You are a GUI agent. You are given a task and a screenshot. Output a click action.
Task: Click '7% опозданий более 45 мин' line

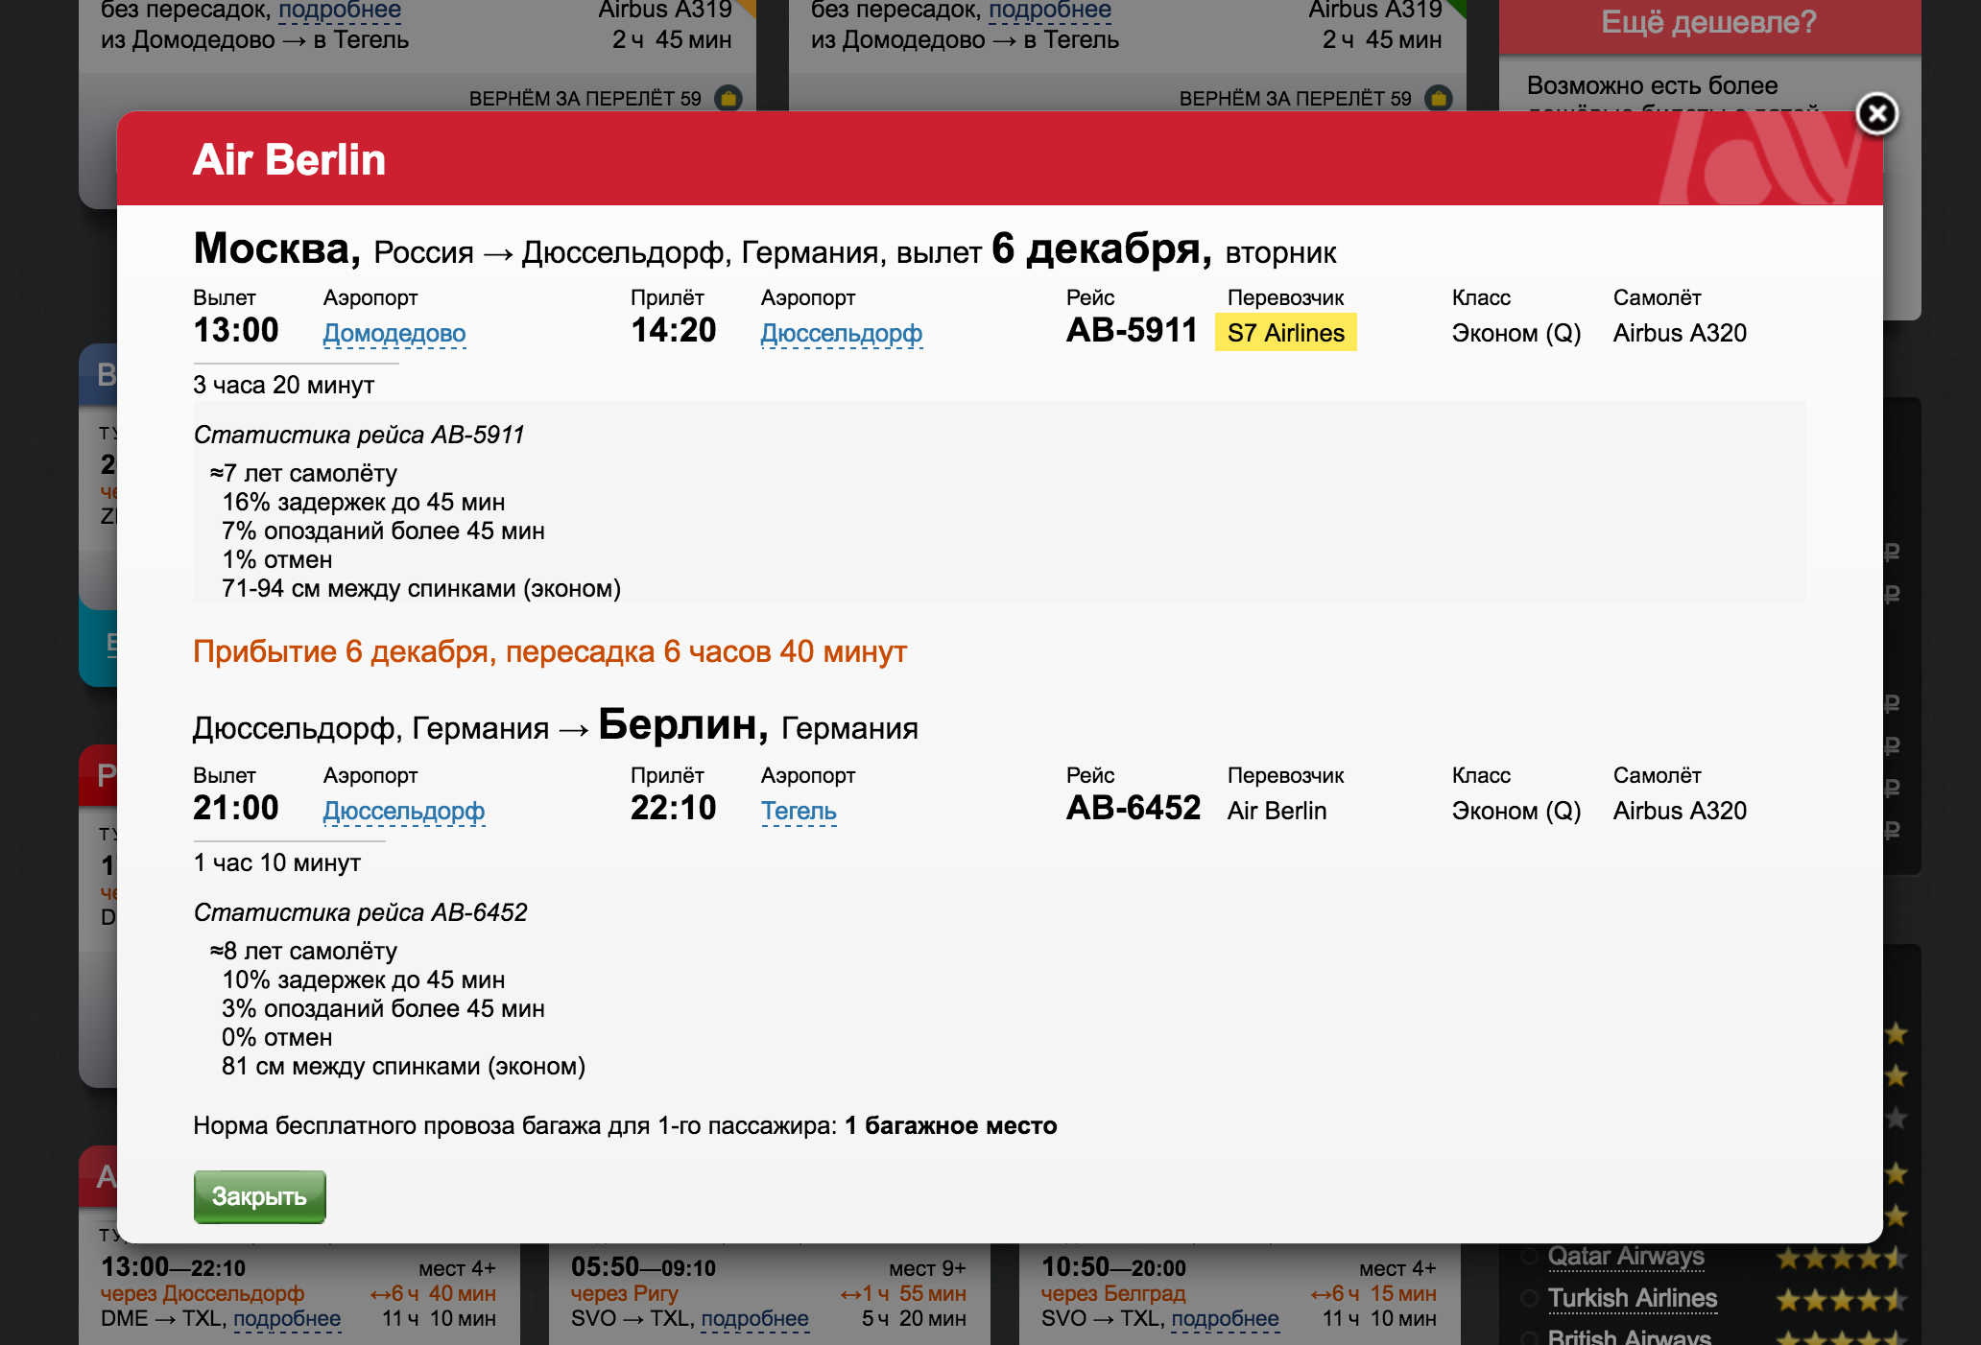click(383, 531)
